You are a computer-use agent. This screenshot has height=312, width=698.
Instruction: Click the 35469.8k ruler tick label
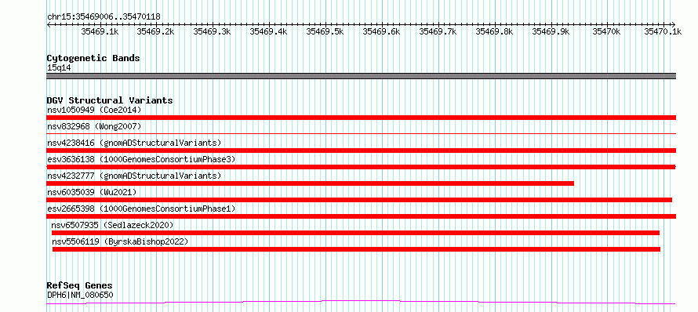[495, 31]
